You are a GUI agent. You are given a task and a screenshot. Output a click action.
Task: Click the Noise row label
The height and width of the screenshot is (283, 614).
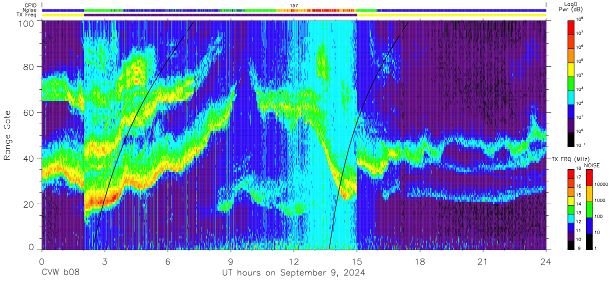pos(29,10)
